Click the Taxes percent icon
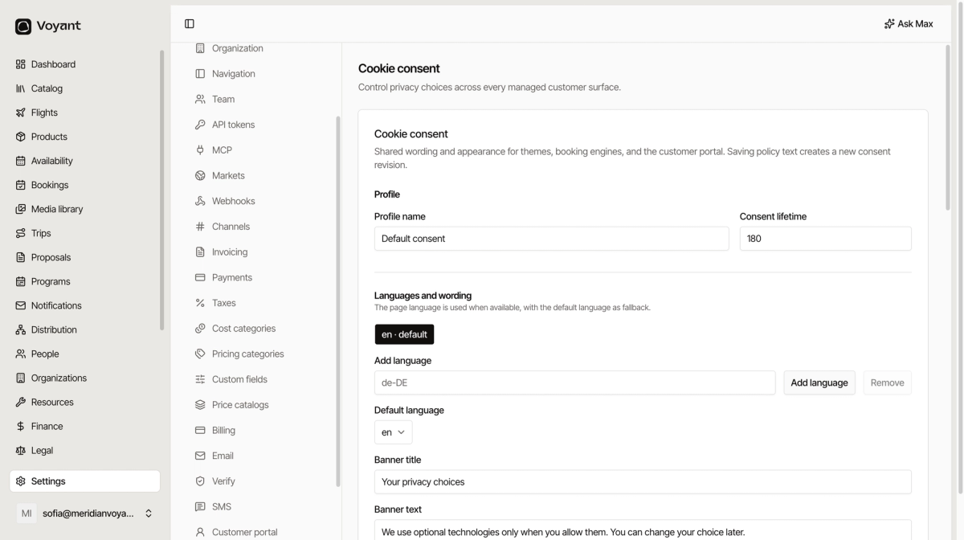Screen dimensions: 964x540 tap(200, 303)
